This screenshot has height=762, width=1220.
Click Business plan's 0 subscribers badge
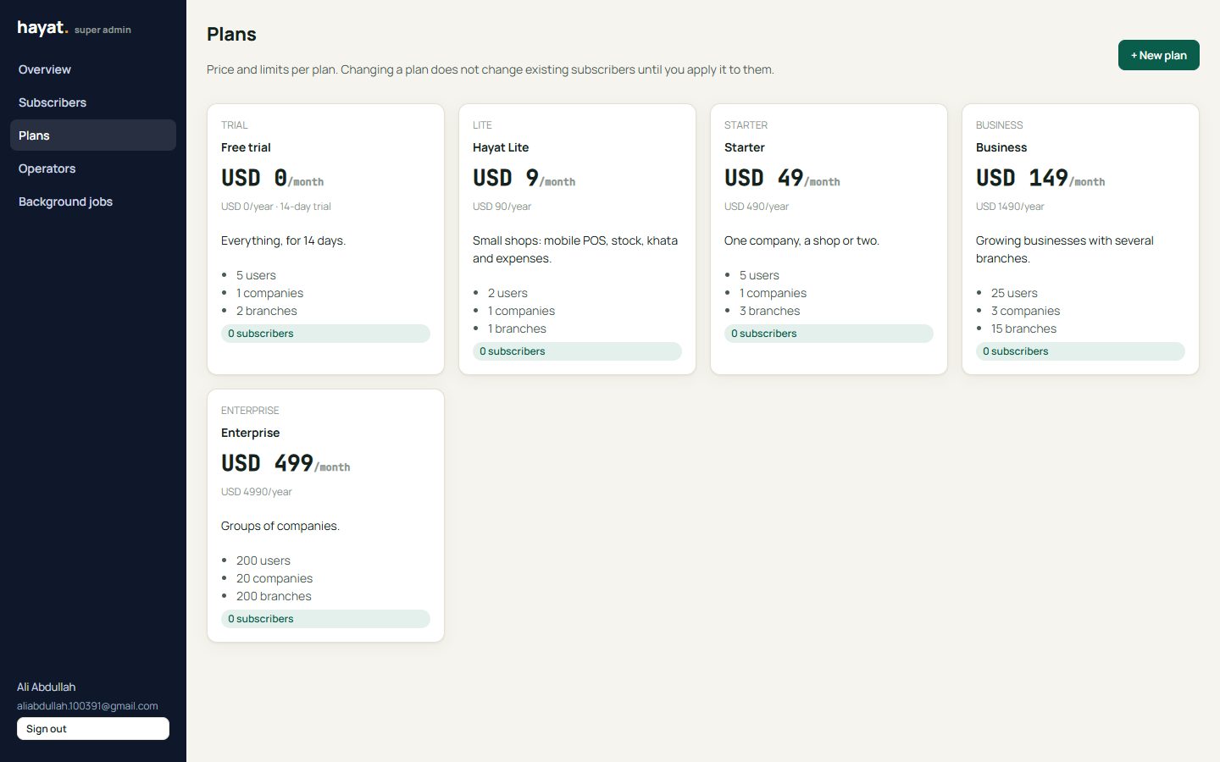(x=1080, y=351)
